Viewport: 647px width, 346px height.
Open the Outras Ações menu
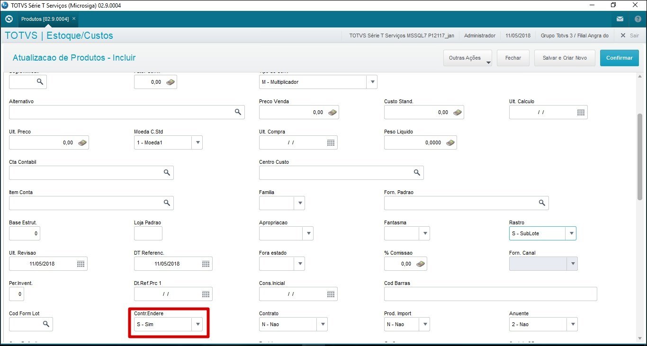[x=467, y=58]
